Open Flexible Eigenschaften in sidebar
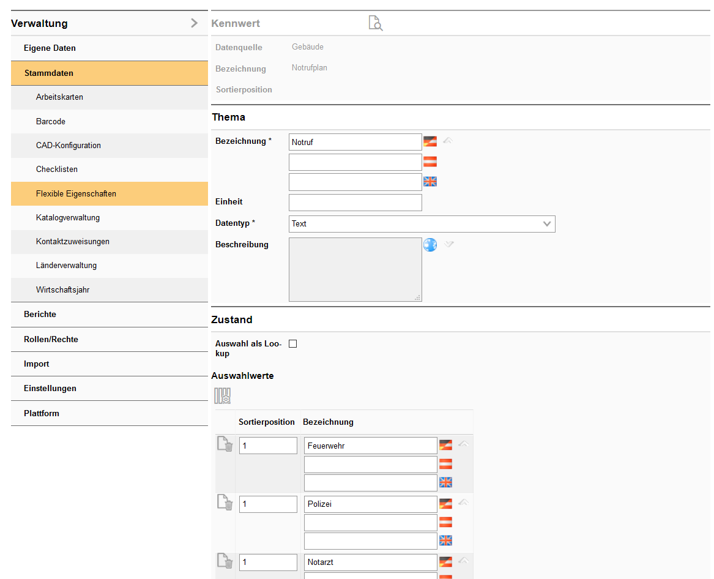 [76, 193]
